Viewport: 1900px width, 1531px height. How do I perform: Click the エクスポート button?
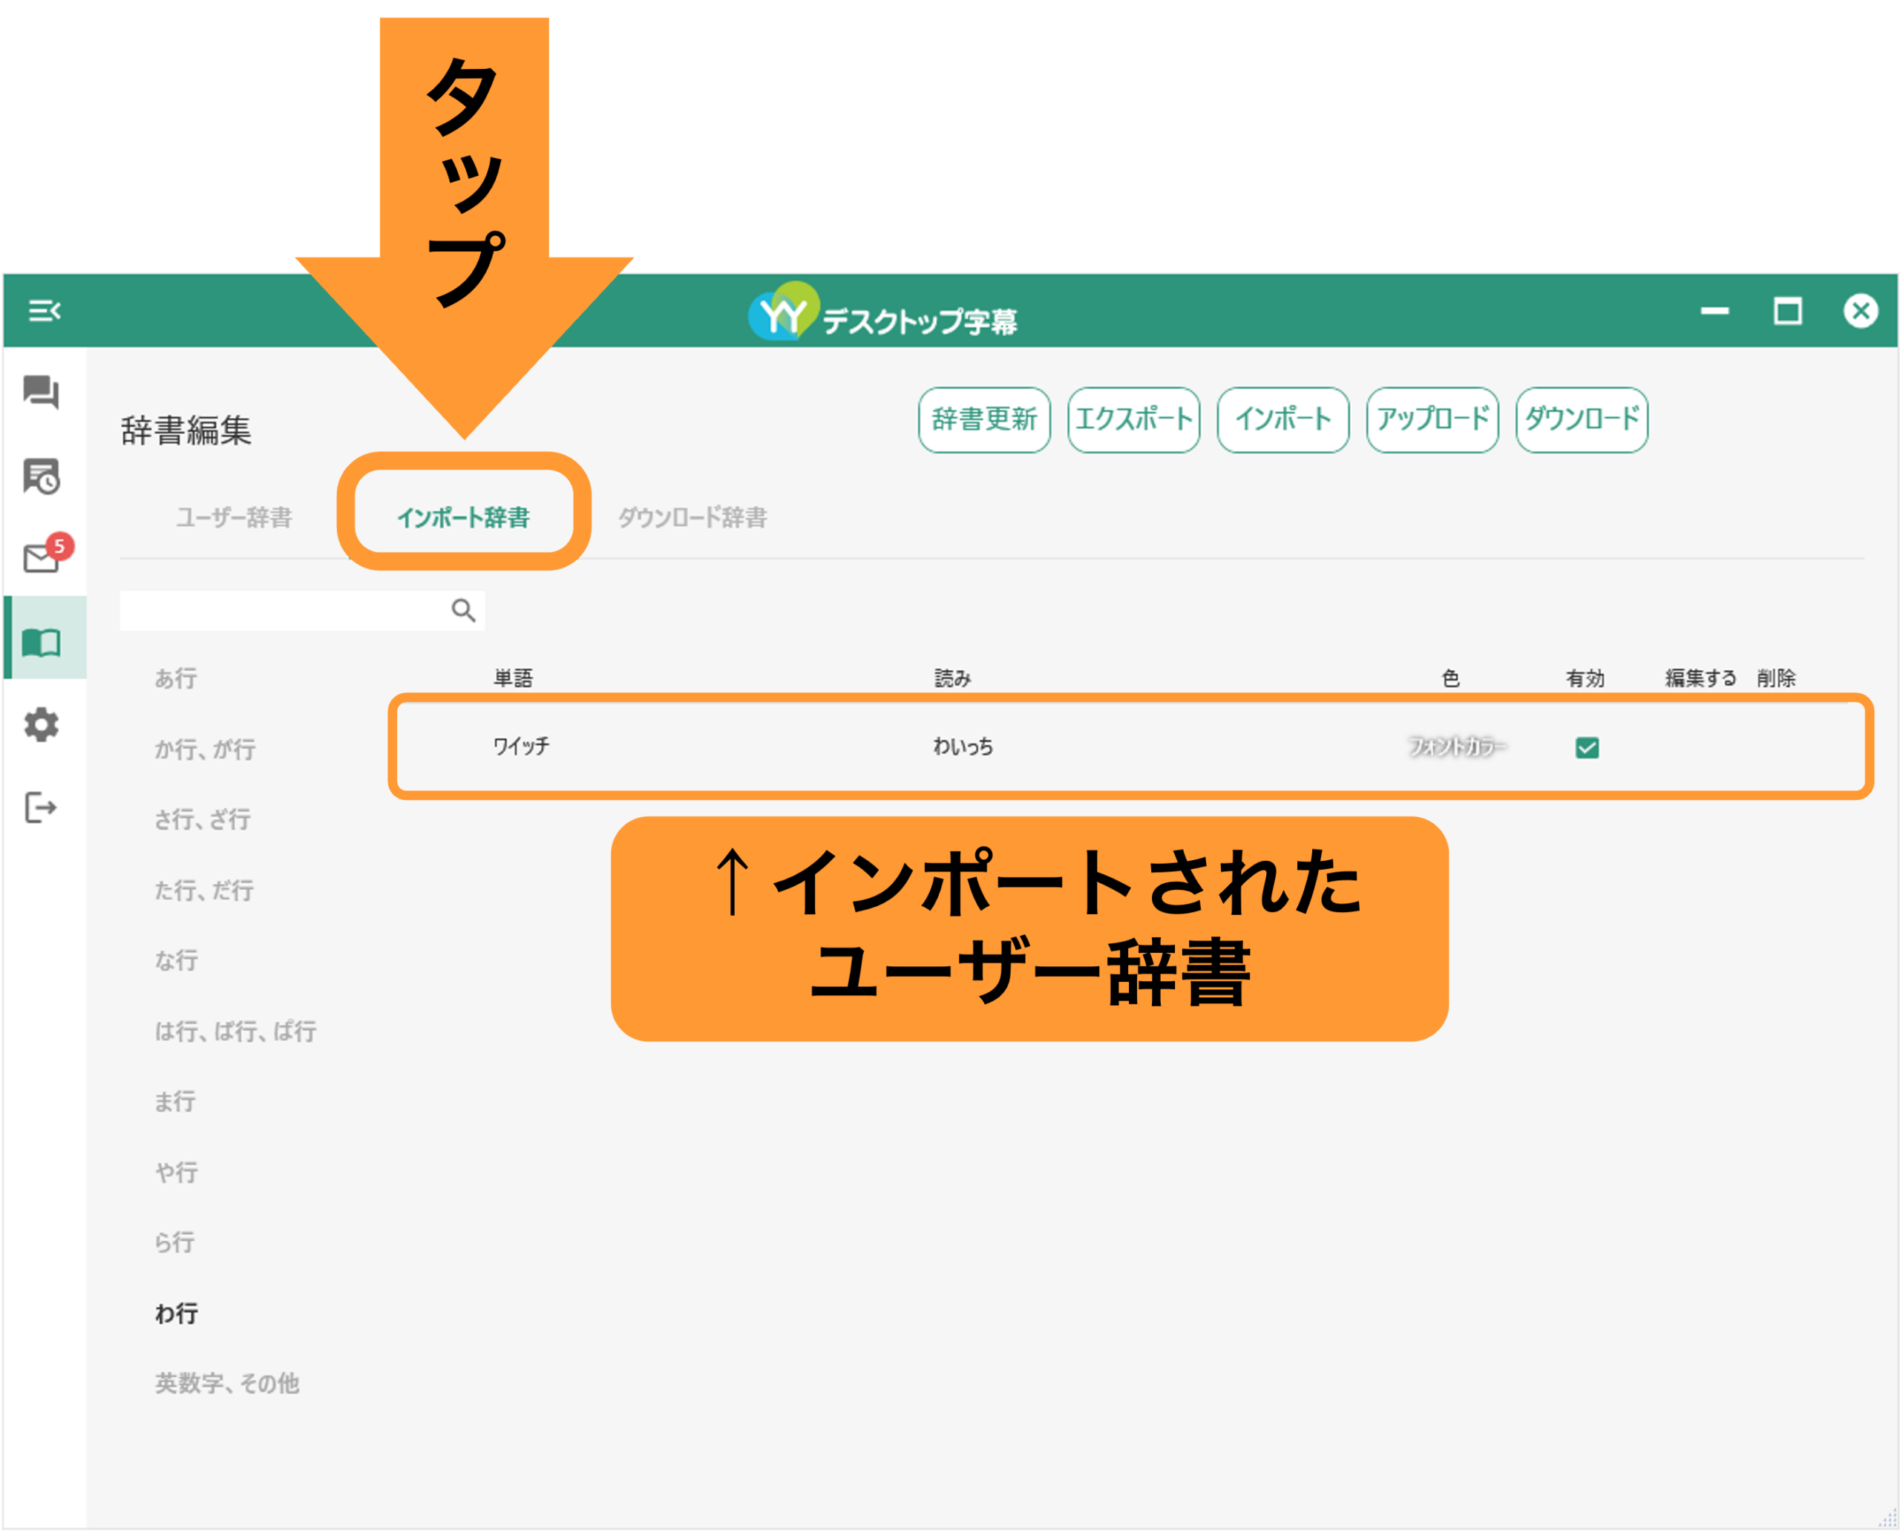pyautogui.click(x=1133, y=420)
